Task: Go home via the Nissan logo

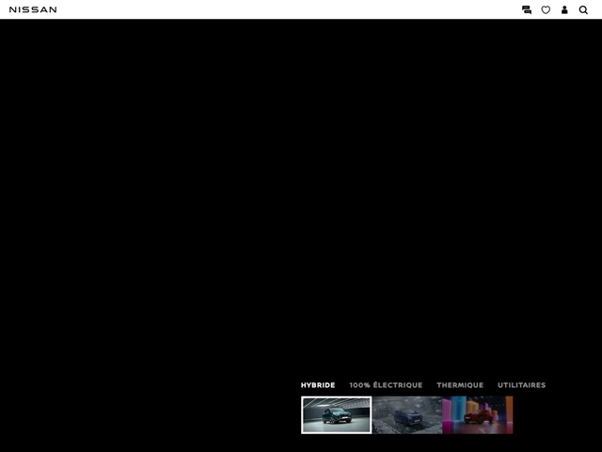Action: pos(33,9)
